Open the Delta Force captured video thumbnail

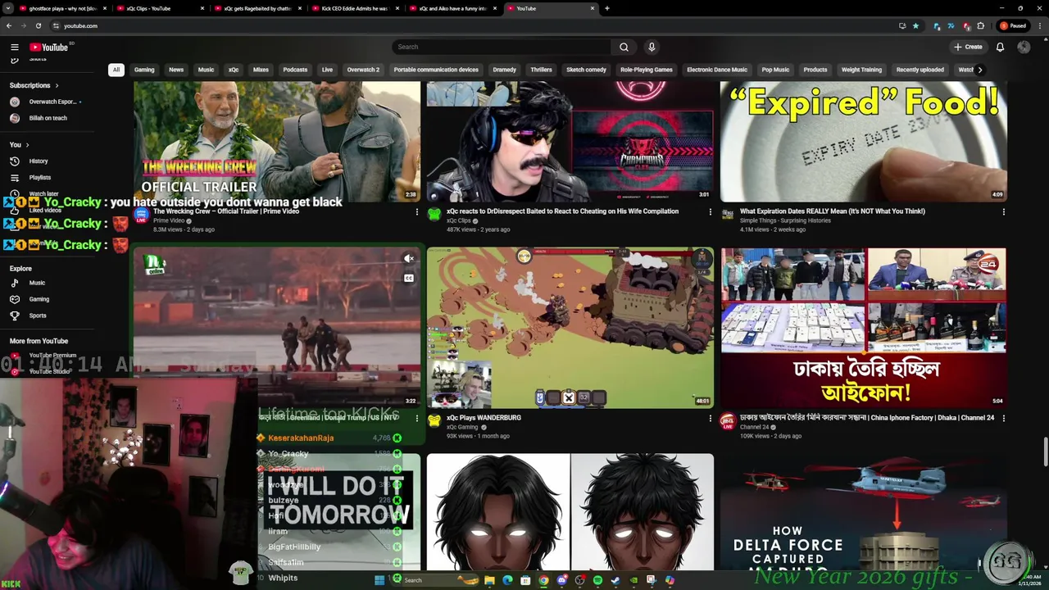[863, 512]
